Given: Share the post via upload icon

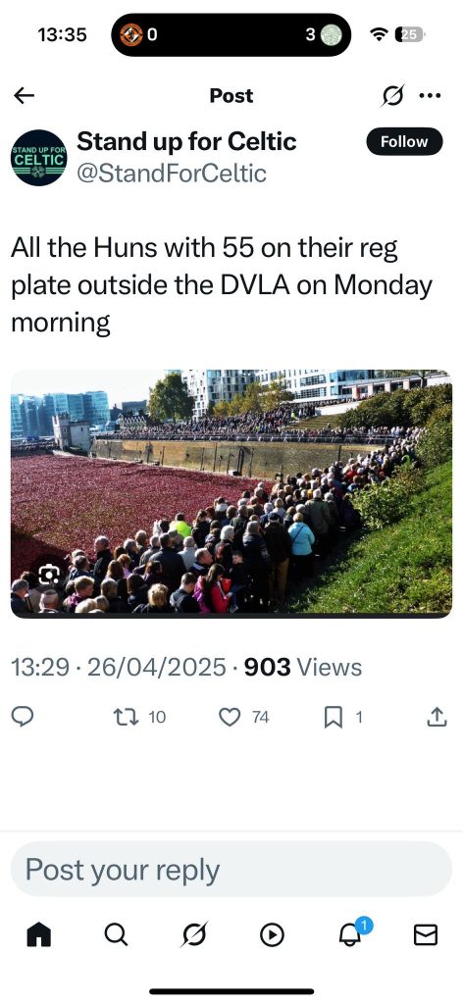Looking at the screenshot, I should coord(437,717).
